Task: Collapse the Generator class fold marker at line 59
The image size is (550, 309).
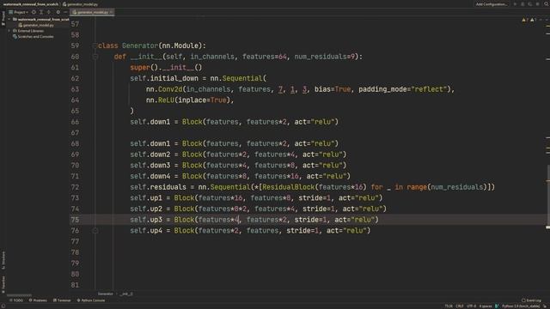Action: 95,45
